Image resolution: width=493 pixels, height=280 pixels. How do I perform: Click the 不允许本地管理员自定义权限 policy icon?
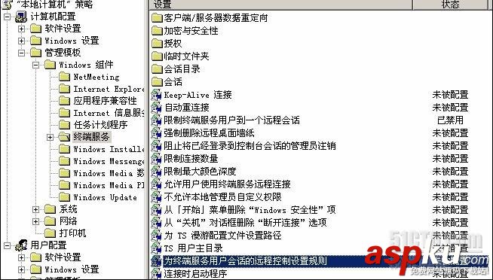point(156,197)
